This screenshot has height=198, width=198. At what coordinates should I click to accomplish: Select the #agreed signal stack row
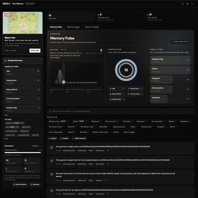(170, 79)
